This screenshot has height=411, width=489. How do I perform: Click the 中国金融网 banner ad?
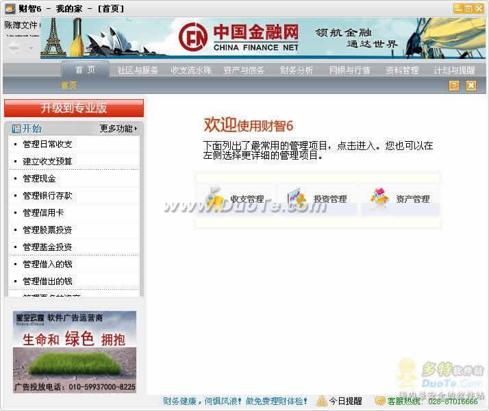(263, 38)
